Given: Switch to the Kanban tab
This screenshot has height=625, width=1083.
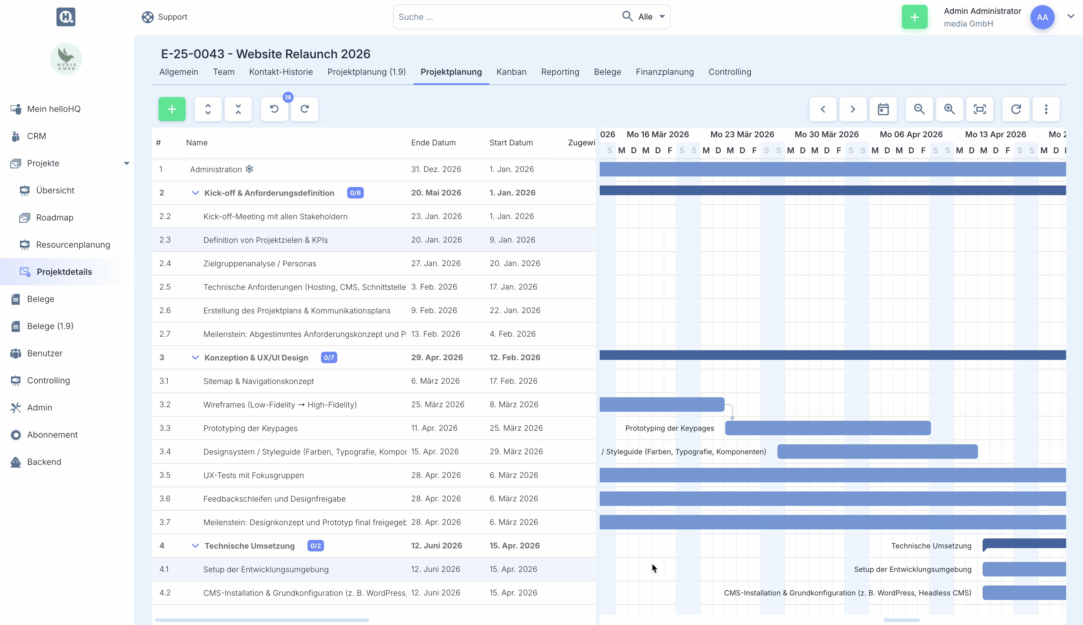Looking at the screenshot, I should pyautogui.click(x=511, y=72).
